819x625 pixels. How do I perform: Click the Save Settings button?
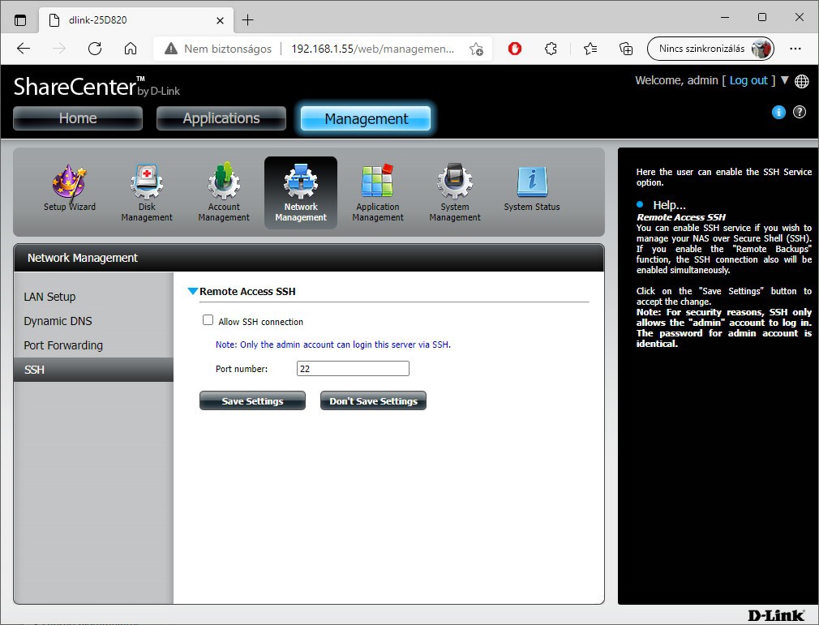[x=252, y=401]
